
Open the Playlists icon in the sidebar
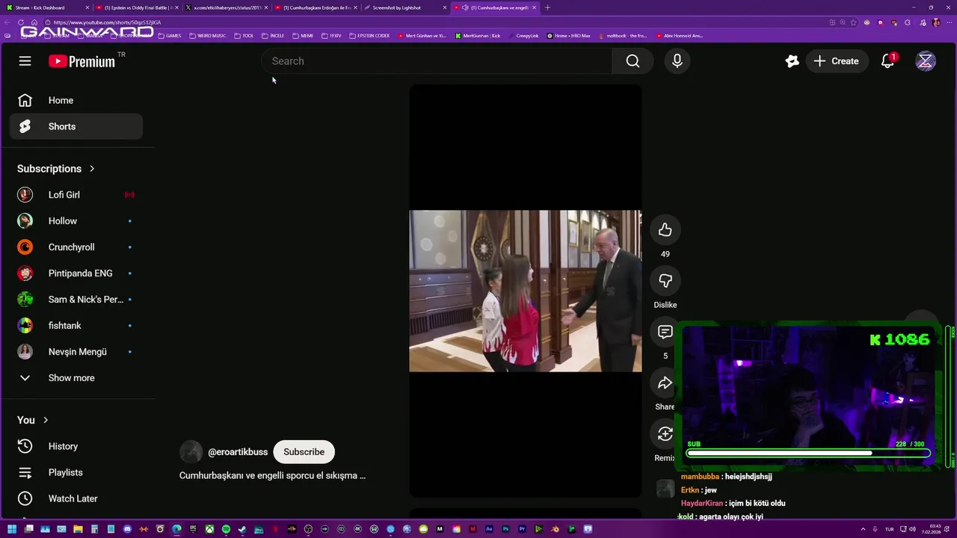[25, 472]
